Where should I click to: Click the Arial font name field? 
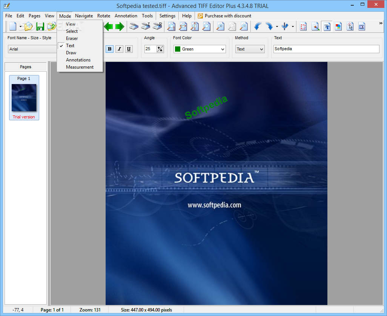tap(32, 49)
